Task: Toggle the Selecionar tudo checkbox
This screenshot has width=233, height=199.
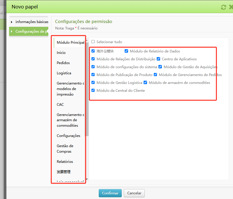Action: pyautogui.click(x=93, y=42)
